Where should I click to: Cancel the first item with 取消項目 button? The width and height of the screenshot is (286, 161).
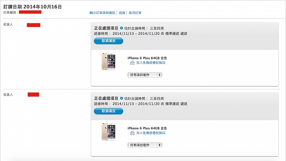tap(108, 41)
